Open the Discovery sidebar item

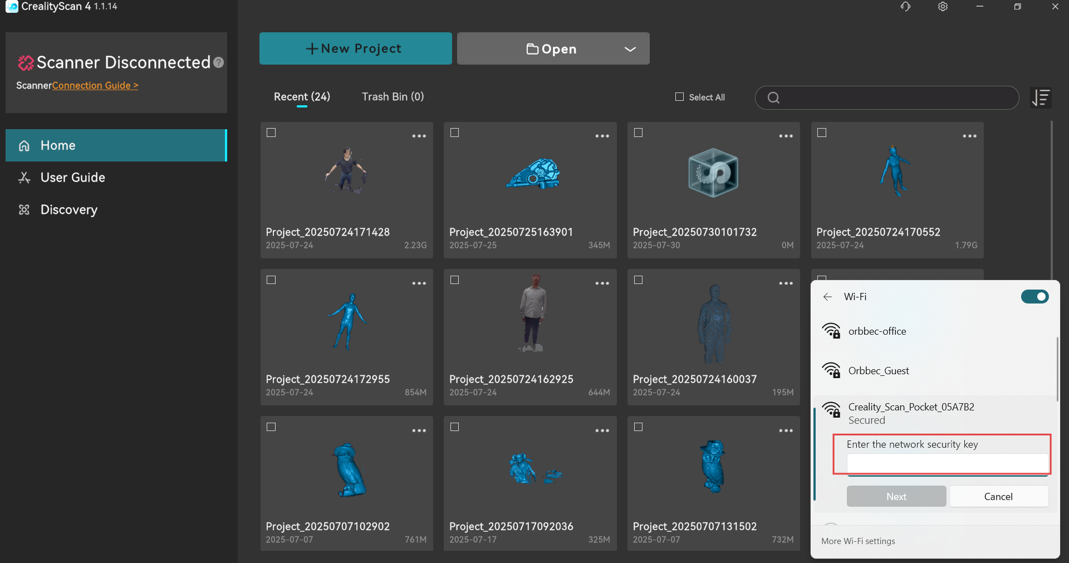coord(68,210)
